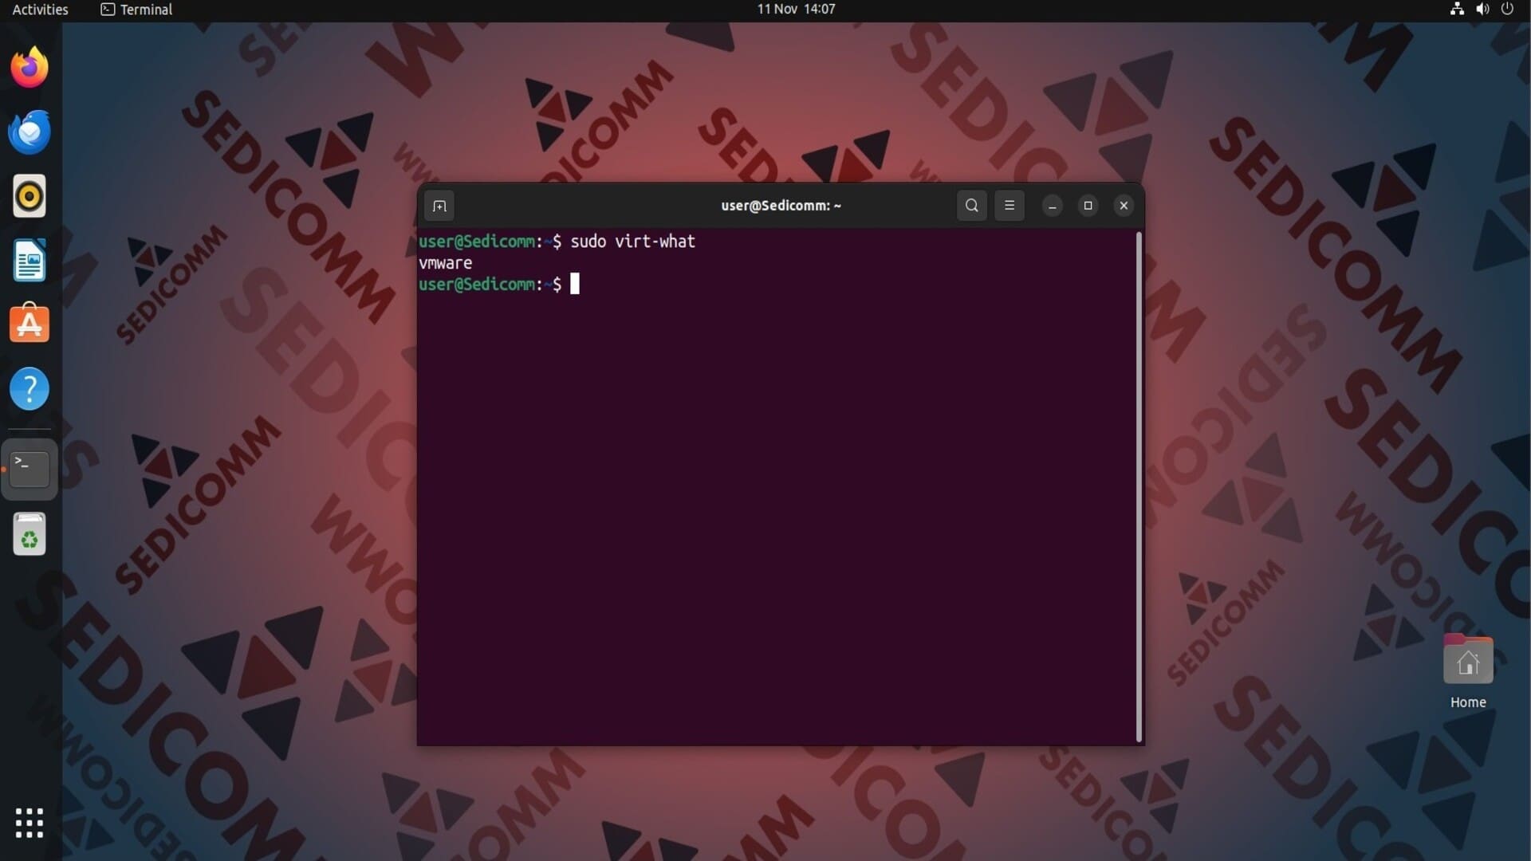Click the network status icon
Viewport: 1531px width, 861px height.
1457,10
